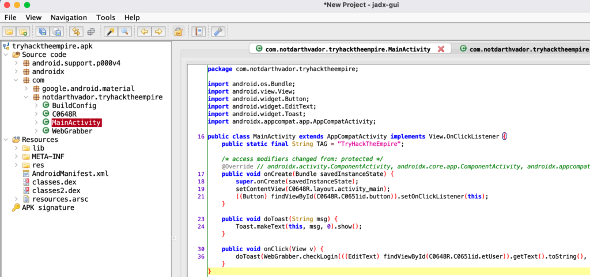Expand the C0648R class node

36,114
